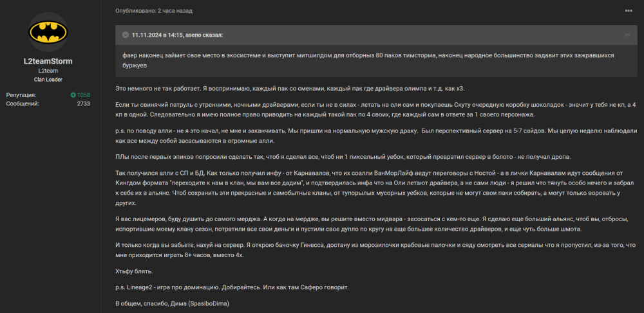Screen dimensions: 644x313
Task: Click the quote's go-to-post arrow icon
Action: tap(627, 35)
